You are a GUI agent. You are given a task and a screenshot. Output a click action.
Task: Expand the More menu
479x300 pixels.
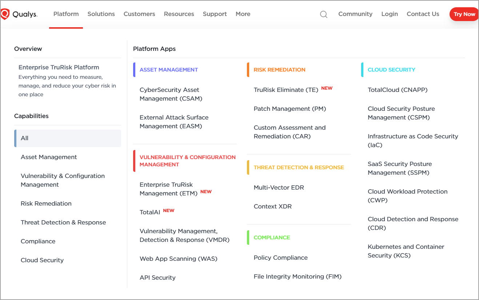tap(243, 14)
